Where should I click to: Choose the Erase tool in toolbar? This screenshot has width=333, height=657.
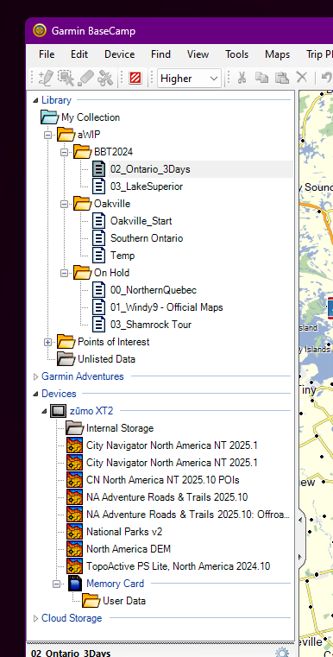click(85, 78)
